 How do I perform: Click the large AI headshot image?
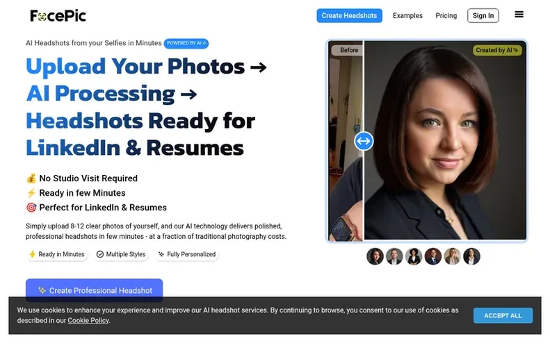click(445, 140)
